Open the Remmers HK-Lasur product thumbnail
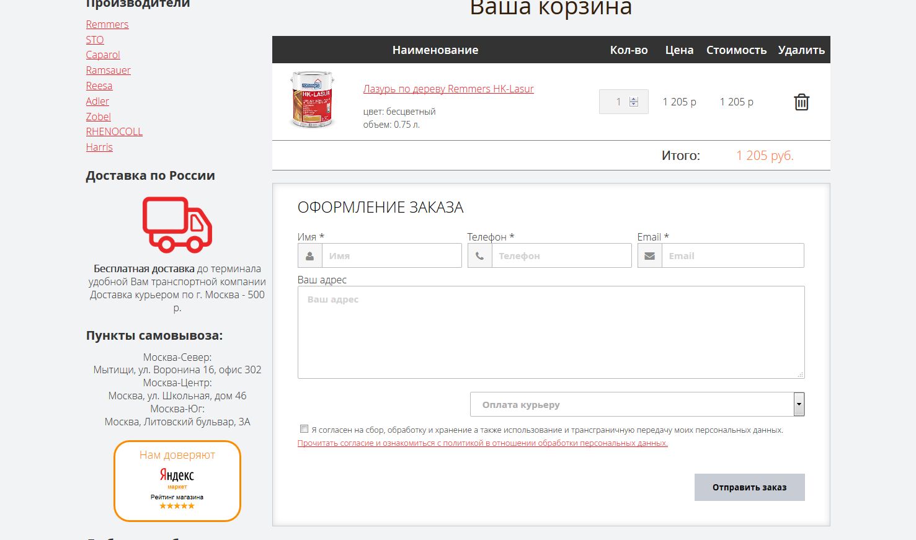Viewport: 916px width, 540px height. (313, 99)
